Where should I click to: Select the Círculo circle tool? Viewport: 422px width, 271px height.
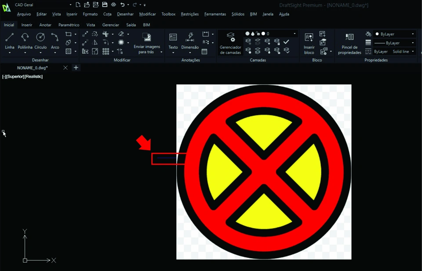click(40, 40)
